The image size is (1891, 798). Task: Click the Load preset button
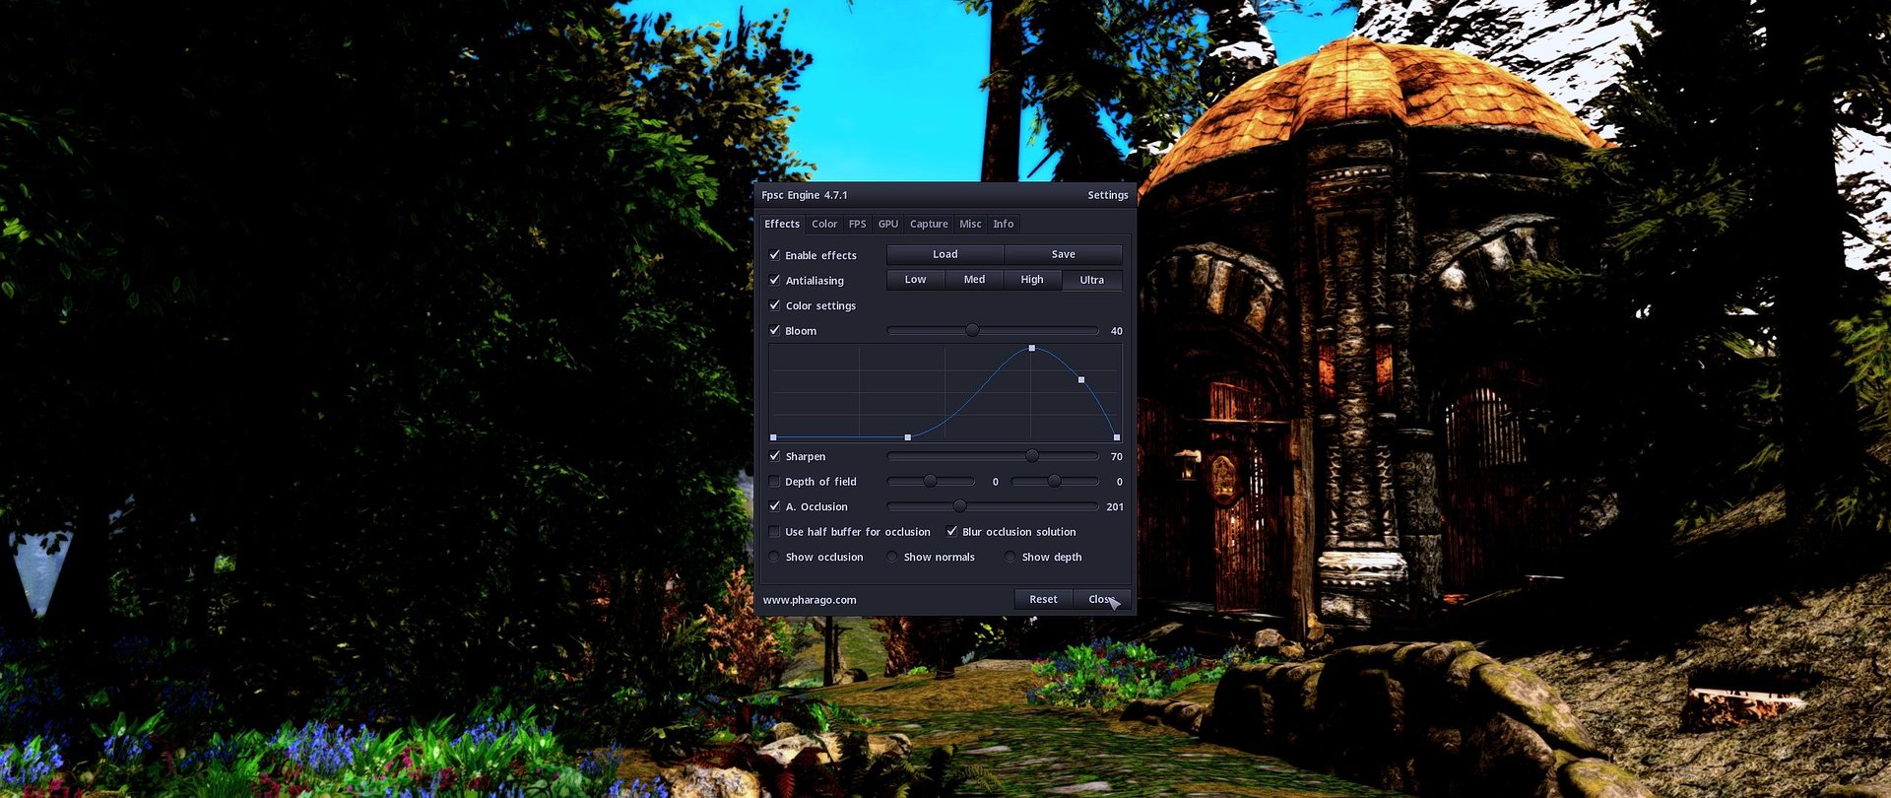tap(945, 254)
